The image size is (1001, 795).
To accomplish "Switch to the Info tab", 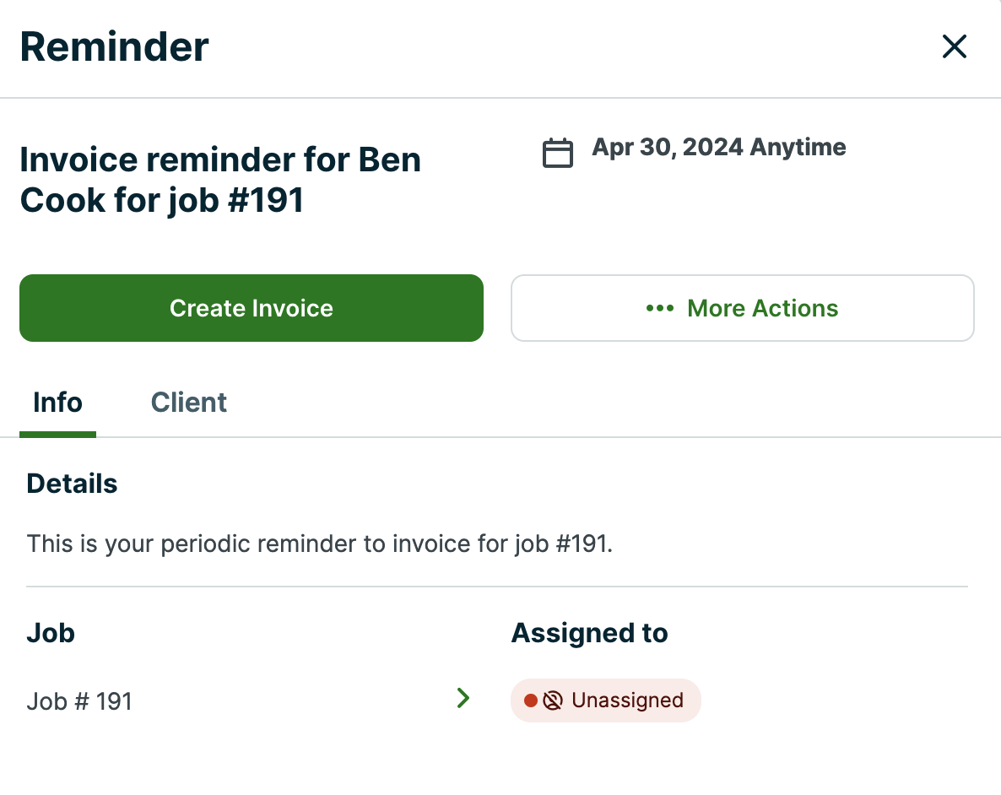I will pyautogui.click(x=57, y=403).
